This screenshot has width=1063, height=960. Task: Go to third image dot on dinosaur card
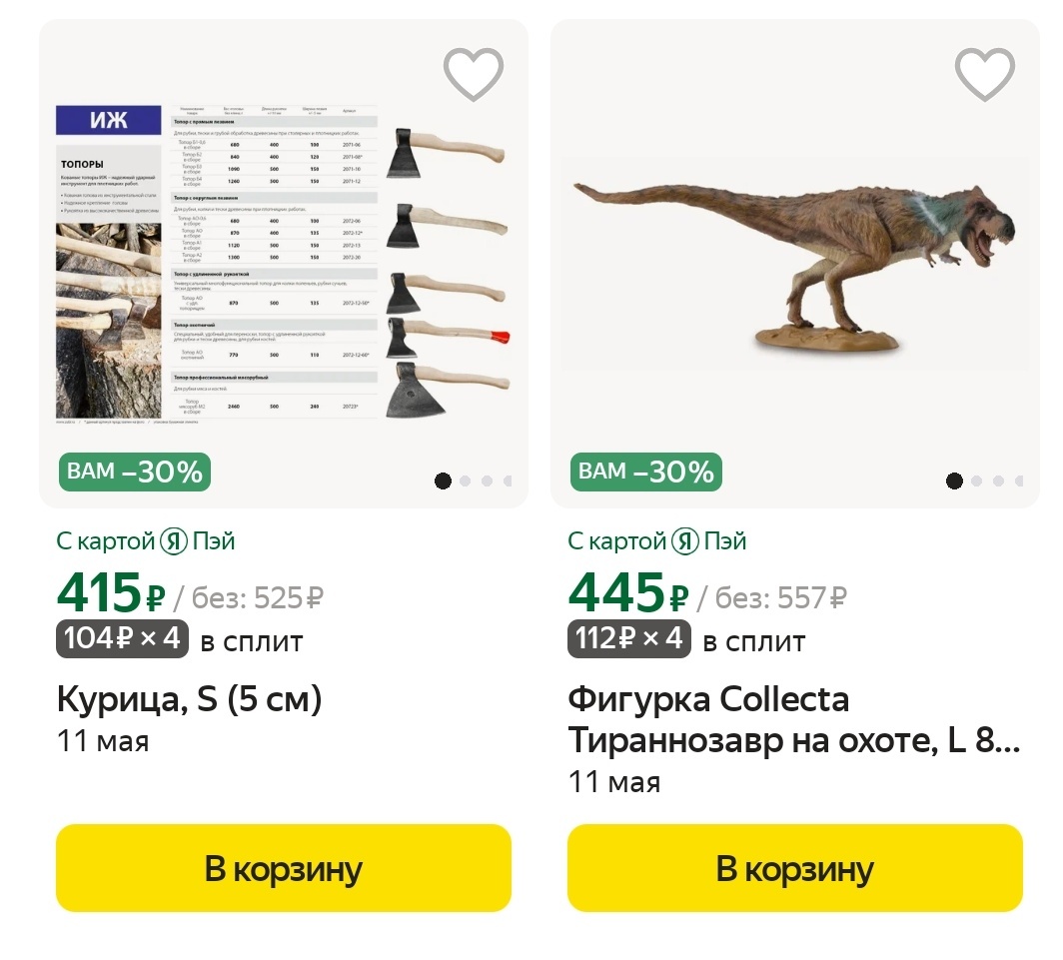coord(998,480)
